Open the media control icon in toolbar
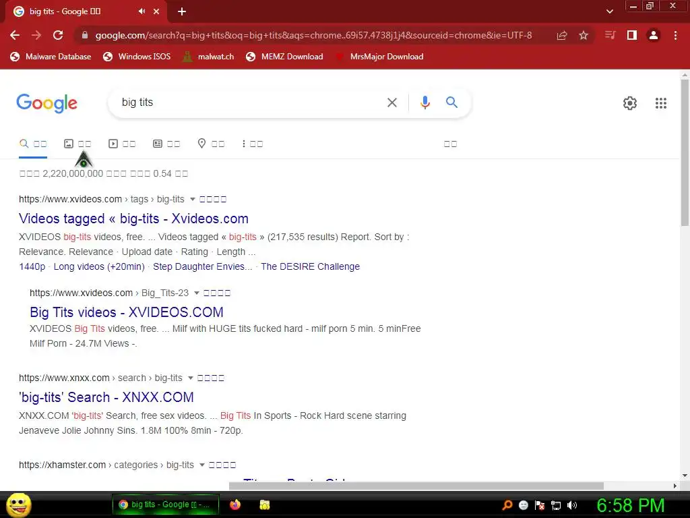The image size is (690, 518). point(610,35)
